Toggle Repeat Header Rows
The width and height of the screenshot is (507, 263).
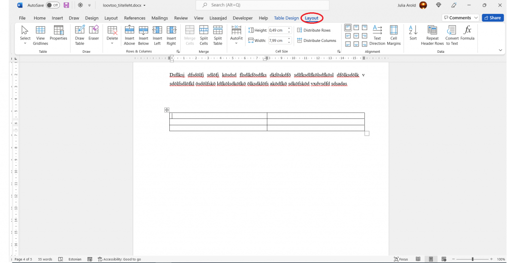click(432, 35)
